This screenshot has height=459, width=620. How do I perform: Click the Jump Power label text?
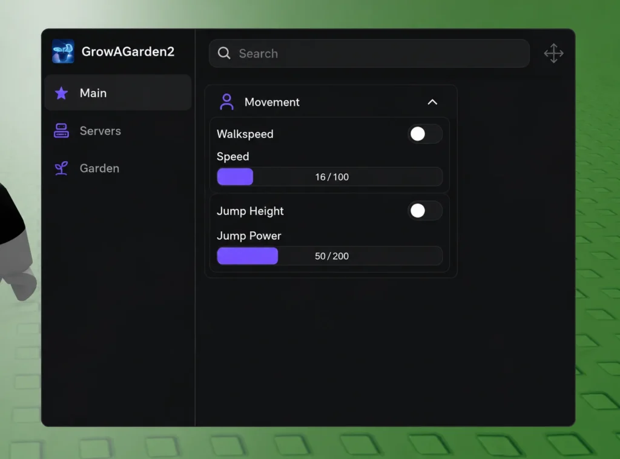[249, 236]
